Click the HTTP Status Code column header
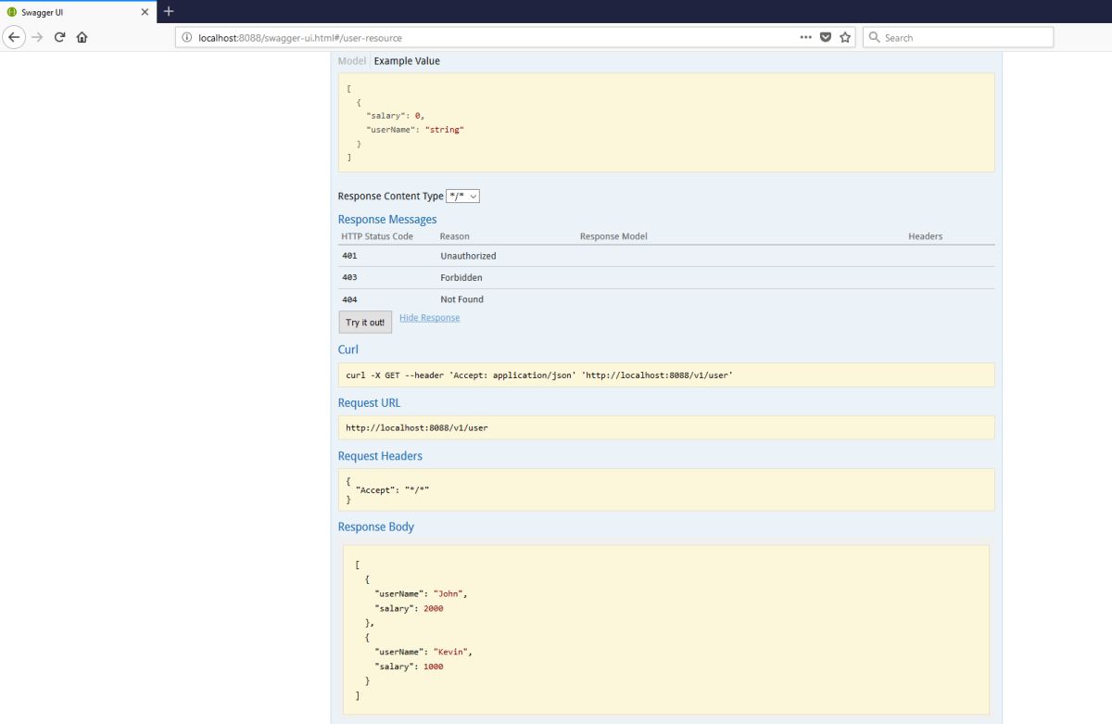Image resolution: width=1112 pixels, height=724 pixels. 377,236
